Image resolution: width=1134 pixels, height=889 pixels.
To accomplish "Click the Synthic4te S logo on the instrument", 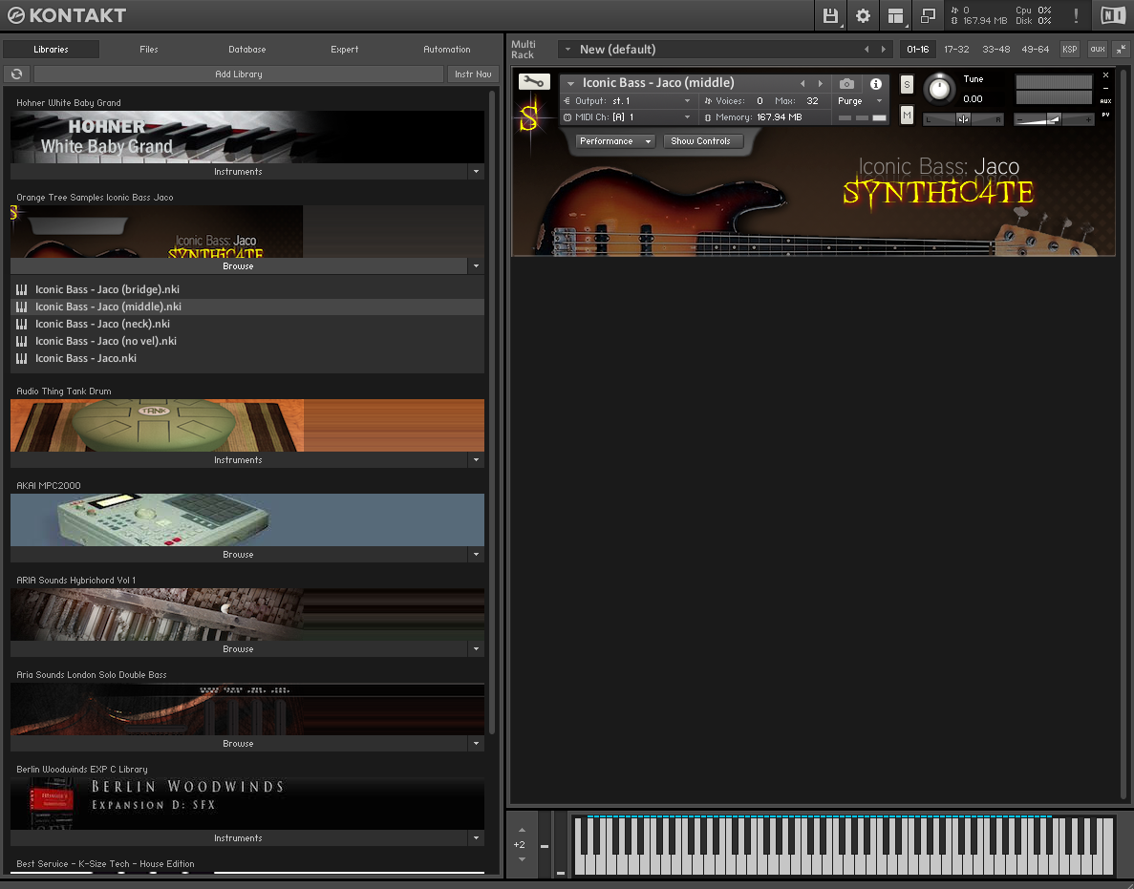I will [529, 117].
